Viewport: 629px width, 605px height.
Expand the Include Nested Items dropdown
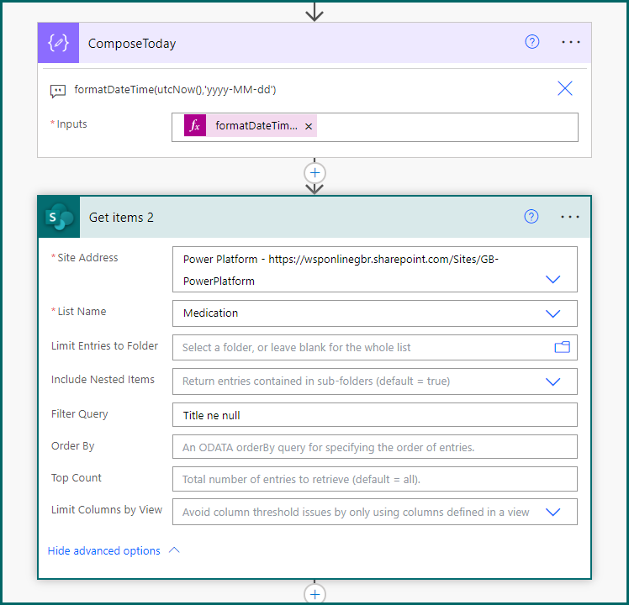point(552,381)
